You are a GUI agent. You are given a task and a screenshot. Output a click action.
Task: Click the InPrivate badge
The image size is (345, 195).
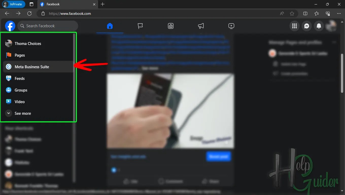pyautogui.click(x=13, y=4)
